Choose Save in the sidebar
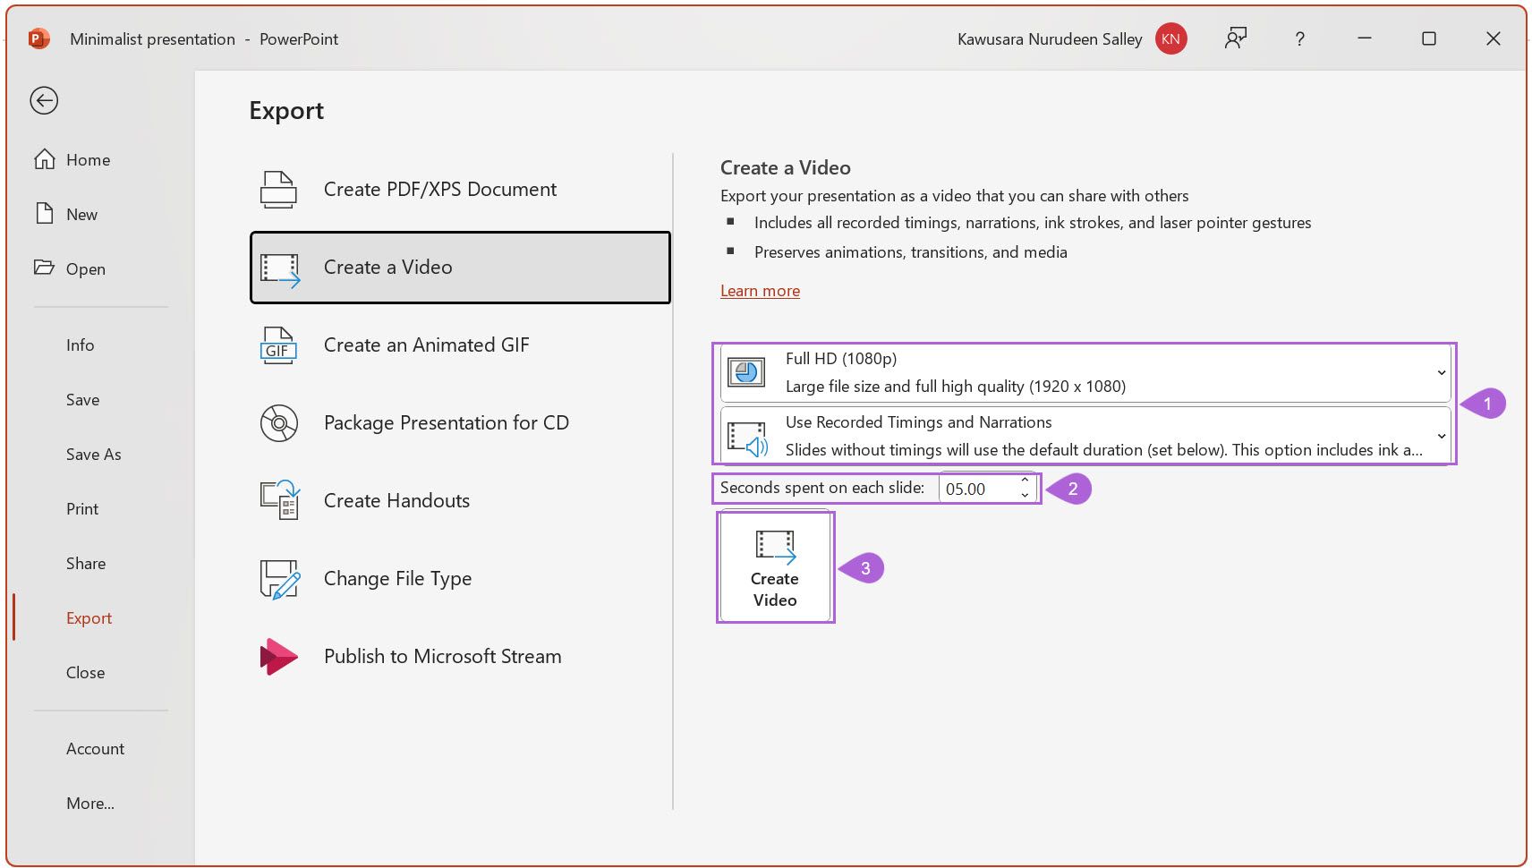This screenshot has height=868, width=1532. (x=82, y=400)
